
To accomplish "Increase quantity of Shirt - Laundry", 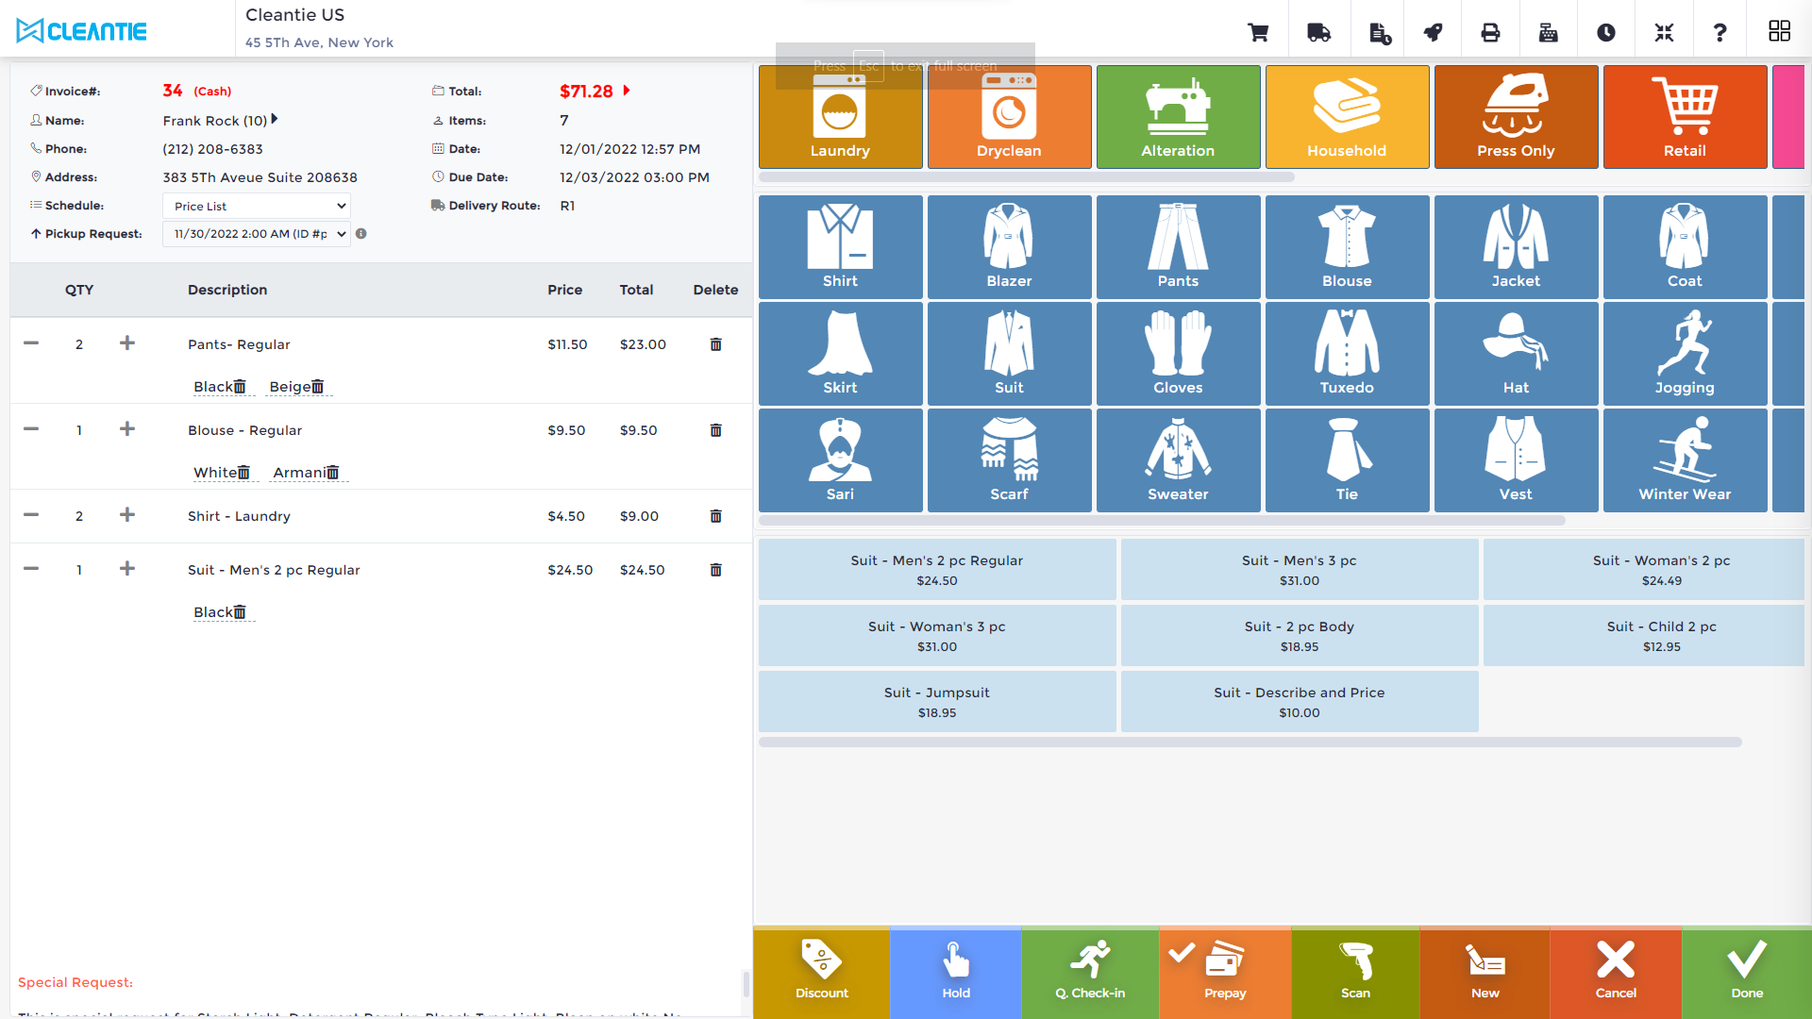I will tap(127, 516).
